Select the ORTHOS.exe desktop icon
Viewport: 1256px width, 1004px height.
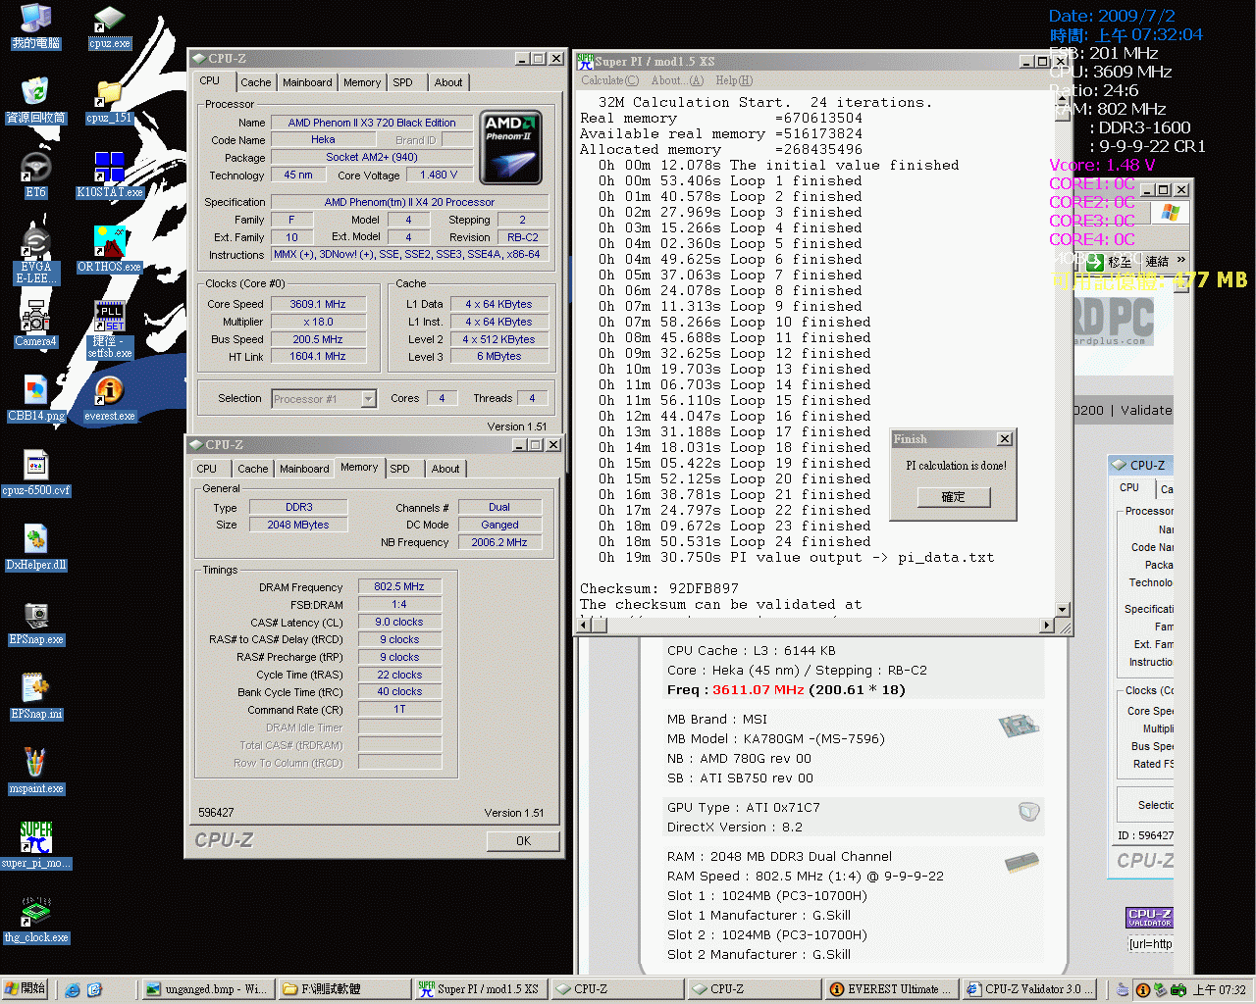(x=109, y=250)
